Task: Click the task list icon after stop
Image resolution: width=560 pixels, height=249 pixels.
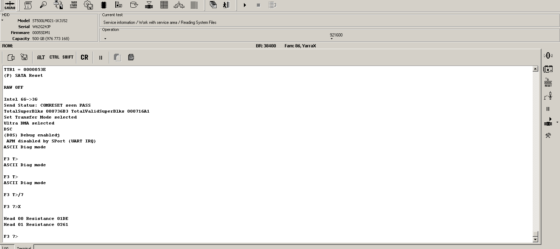Action: pyautogui.click(x=272, y=5)
